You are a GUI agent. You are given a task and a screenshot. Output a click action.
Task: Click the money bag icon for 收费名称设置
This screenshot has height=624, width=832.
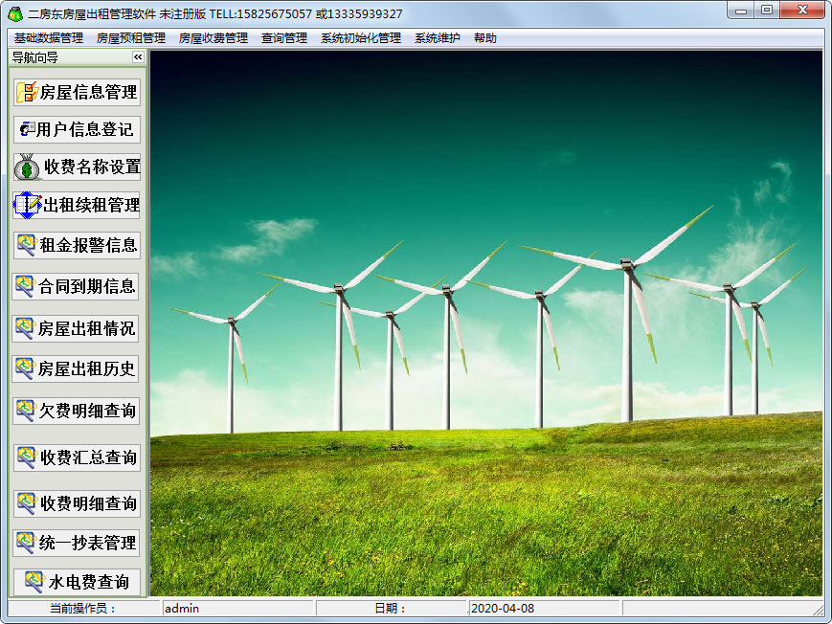pos(28,167)
